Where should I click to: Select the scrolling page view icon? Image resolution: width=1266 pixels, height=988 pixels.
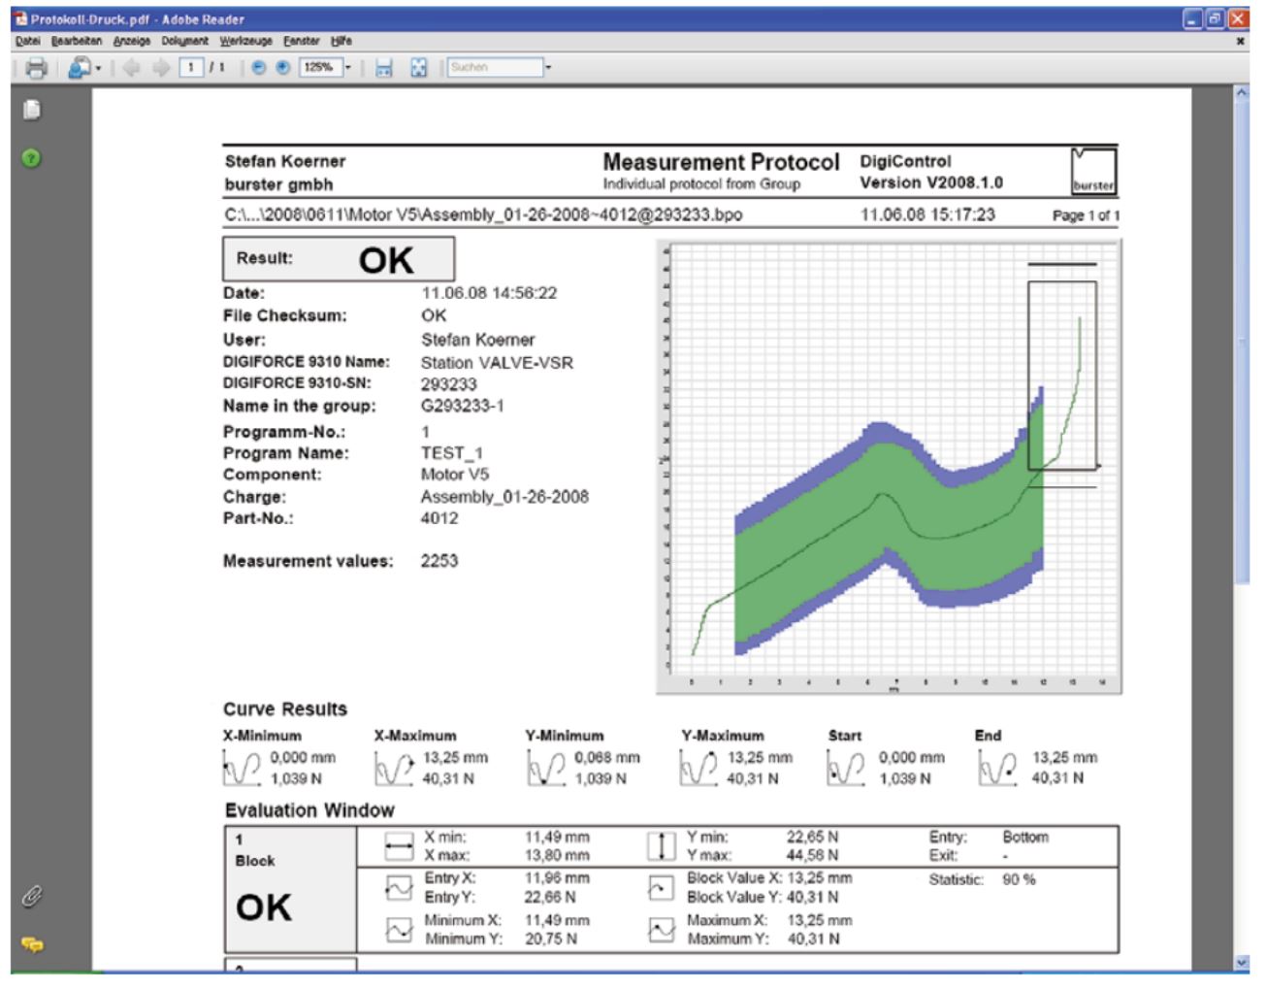(x=384, y=68)
